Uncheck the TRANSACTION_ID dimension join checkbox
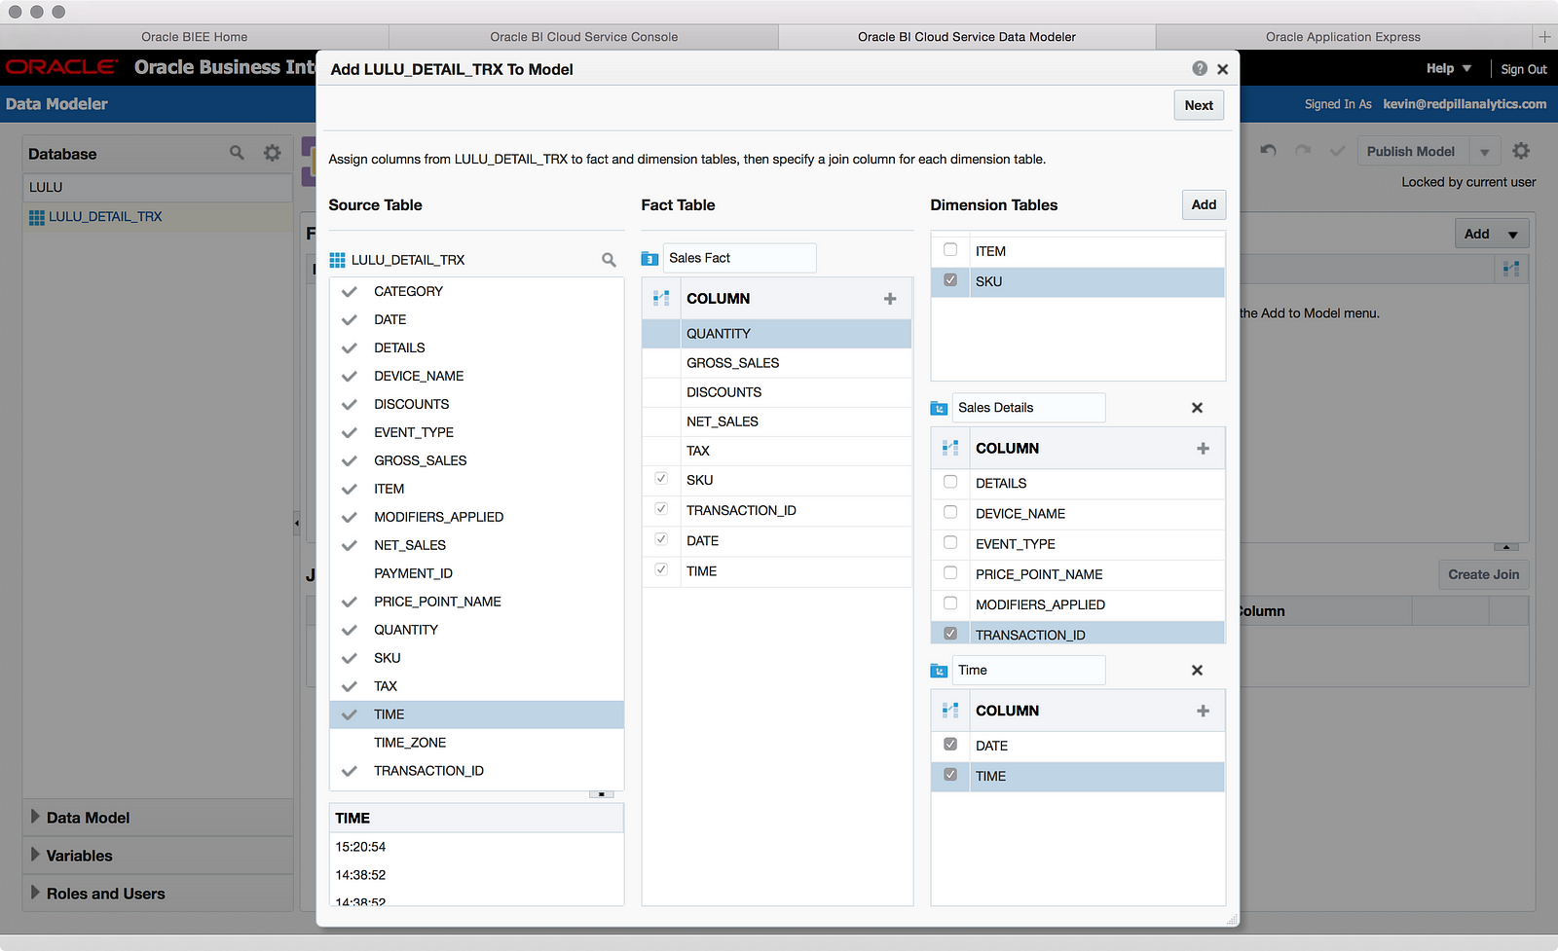This screenshot has width=1558, height=951. 950,634
